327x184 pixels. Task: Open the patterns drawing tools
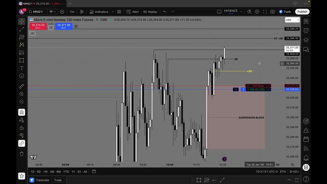(22, 45)
